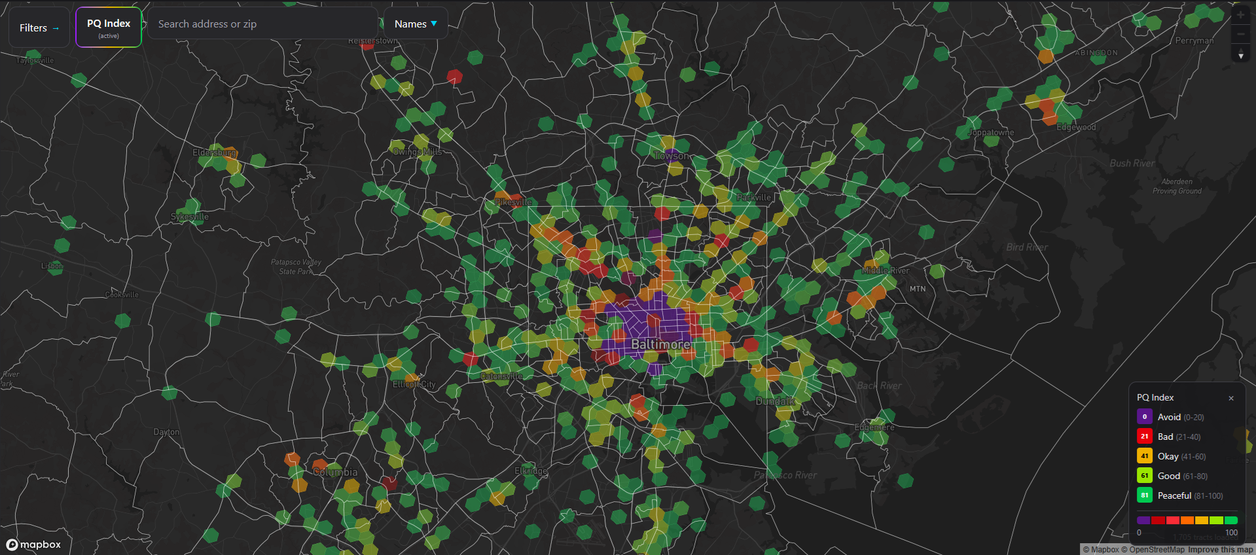
Task: Click the Dundalk label on the map
Action: click(x=776, y=401)
